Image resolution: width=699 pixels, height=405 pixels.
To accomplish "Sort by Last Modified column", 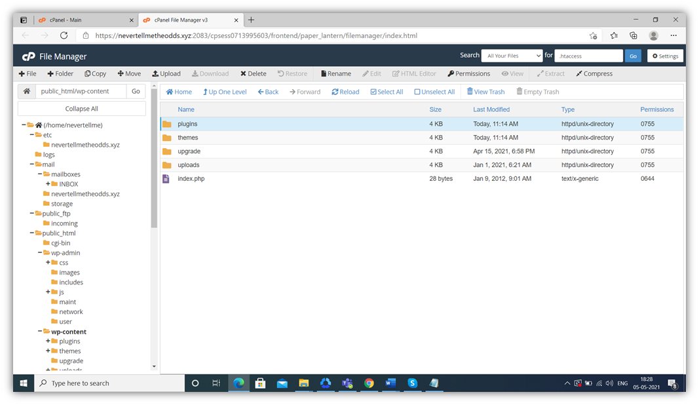I will tap(491, 109).
